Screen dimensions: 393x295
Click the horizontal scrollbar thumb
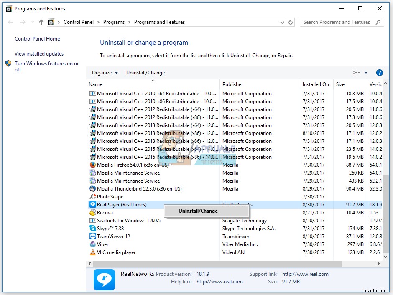click(x=218, y=264)
